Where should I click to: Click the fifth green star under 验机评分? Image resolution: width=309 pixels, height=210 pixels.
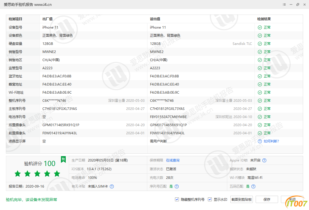coord(57,174)
